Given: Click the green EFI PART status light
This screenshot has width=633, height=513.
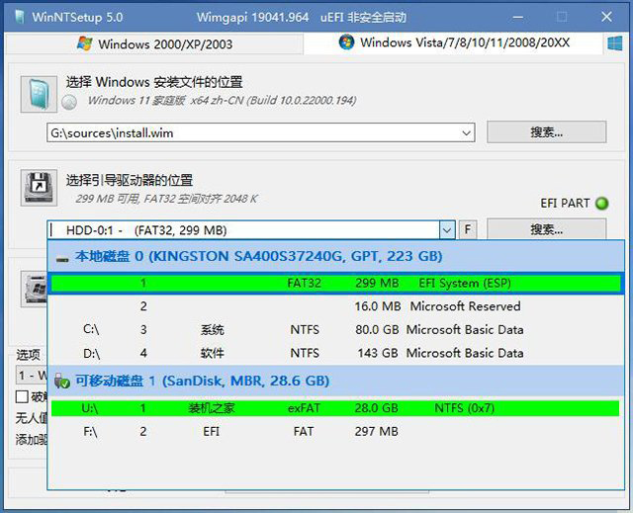Looking at the screenshot, I should (x=601, y=204).
